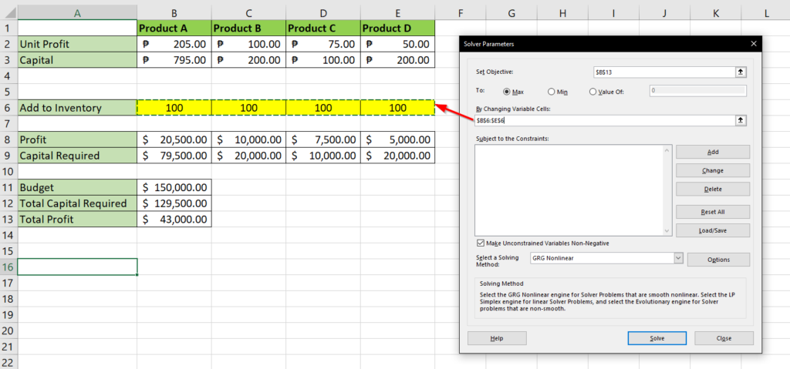Image resolution: width=790 pixels, height=369 pixels.
Task: Toggle Make Unconstrained Variables Non-Negative checkbox
Action: tap(481, 243)
